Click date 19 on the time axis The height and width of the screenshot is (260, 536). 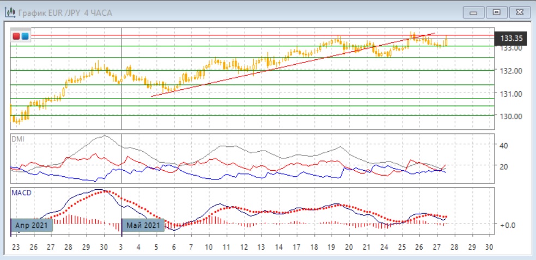pyautogui.click(x=331, y=247)
